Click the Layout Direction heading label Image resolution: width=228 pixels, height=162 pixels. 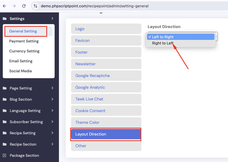point(164,27)
